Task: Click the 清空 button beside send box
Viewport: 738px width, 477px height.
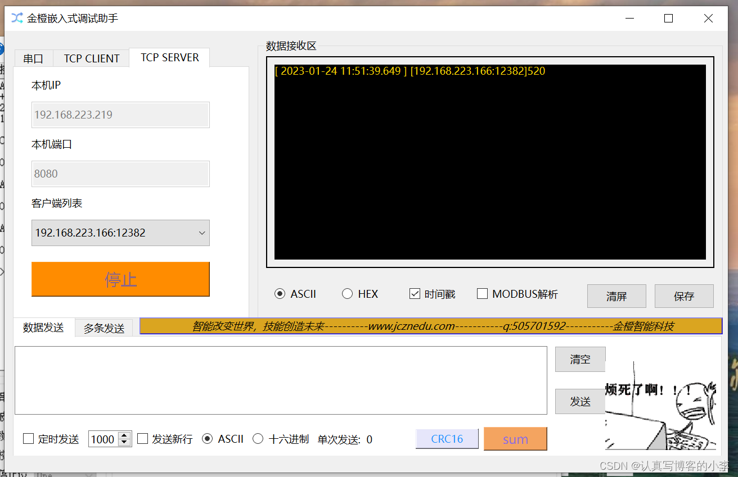Action: (580, 359)
